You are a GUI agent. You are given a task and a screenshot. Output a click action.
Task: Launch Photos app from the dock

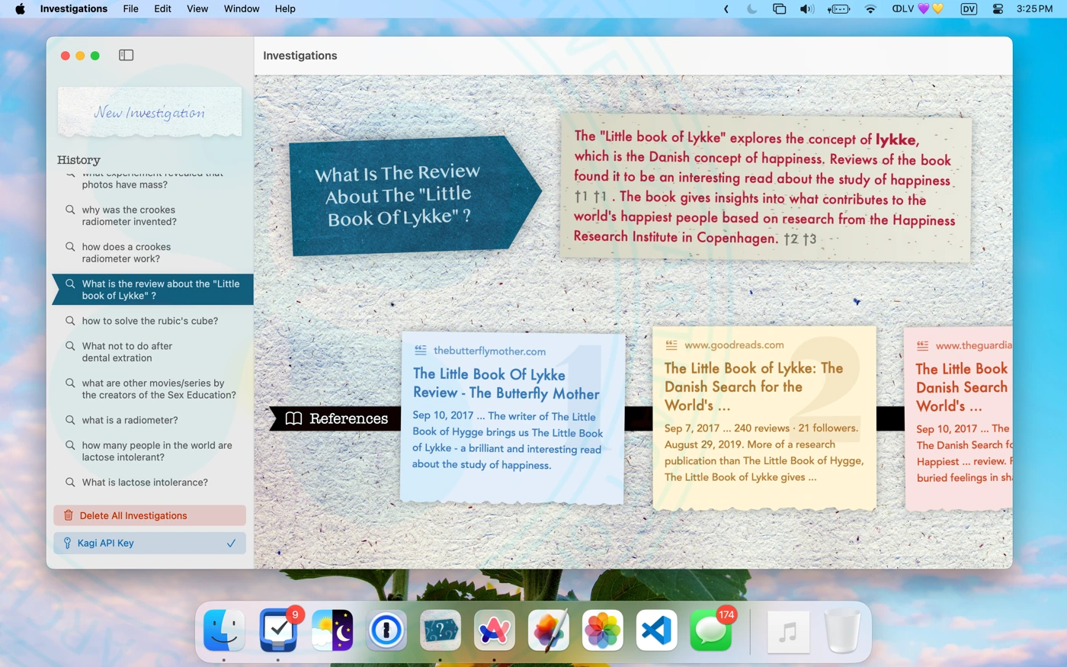pyautogui.click(x=602, y=631)
